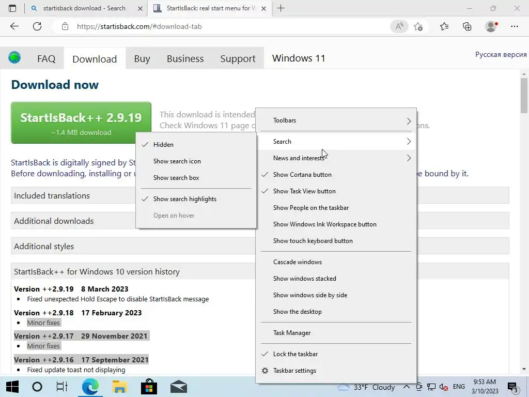Add page to favorites star icon
This screenshot has height=397, width=529.
pyautogui.click(x=418, y=26)
